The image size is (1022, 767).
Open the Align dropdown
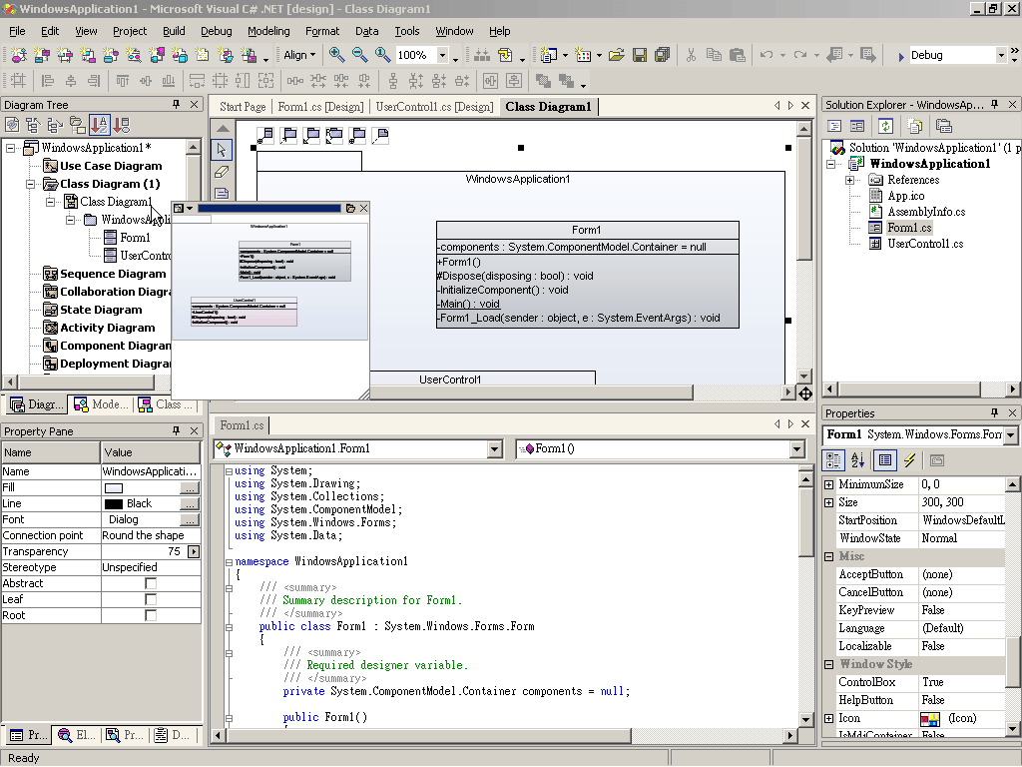click(299, 56)
